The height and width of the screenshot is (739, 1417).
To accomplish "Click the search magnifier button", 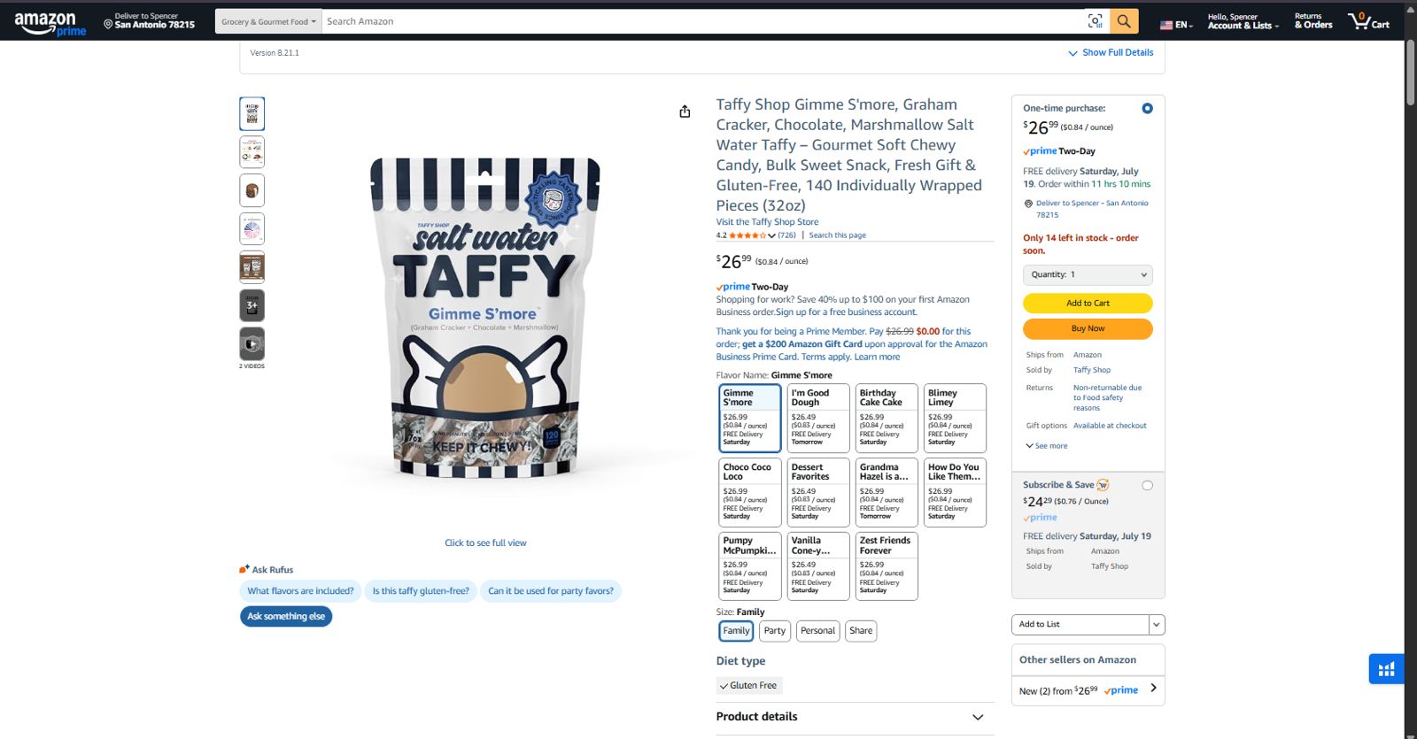I will click(x=1124, y=21).
